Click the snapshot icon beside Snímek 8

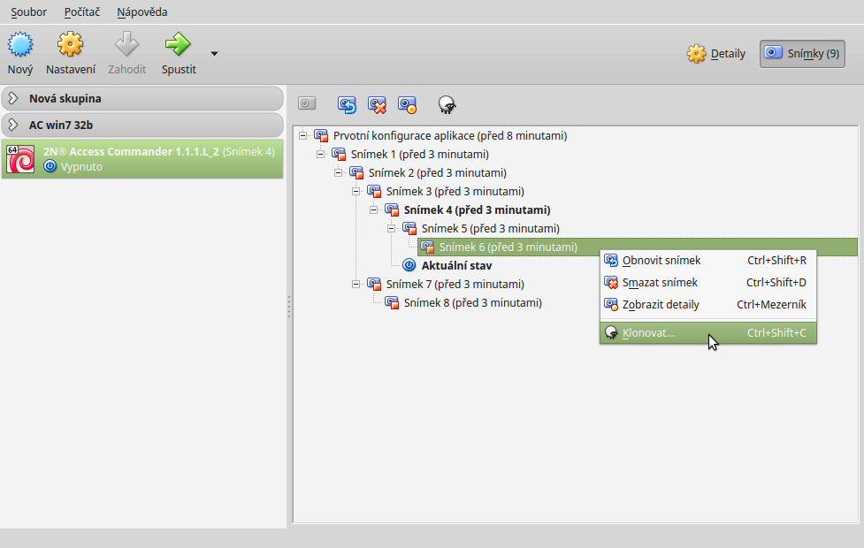[391, 303]
